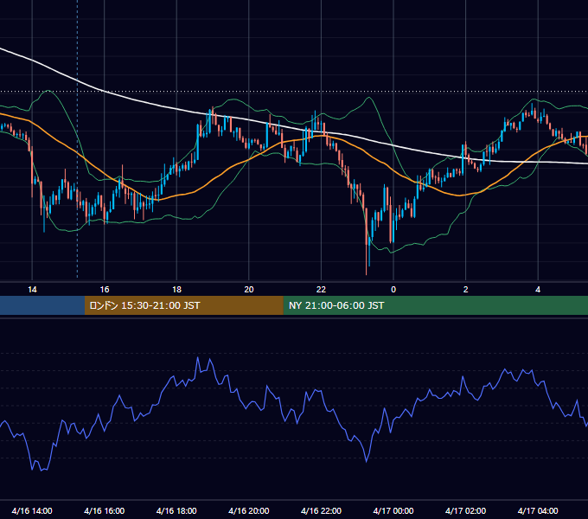Image resolution: width=588 pixels, height=519 pixels.
Task: Click the 4/16 20:00 label on indicator axis
Action: 249,510
